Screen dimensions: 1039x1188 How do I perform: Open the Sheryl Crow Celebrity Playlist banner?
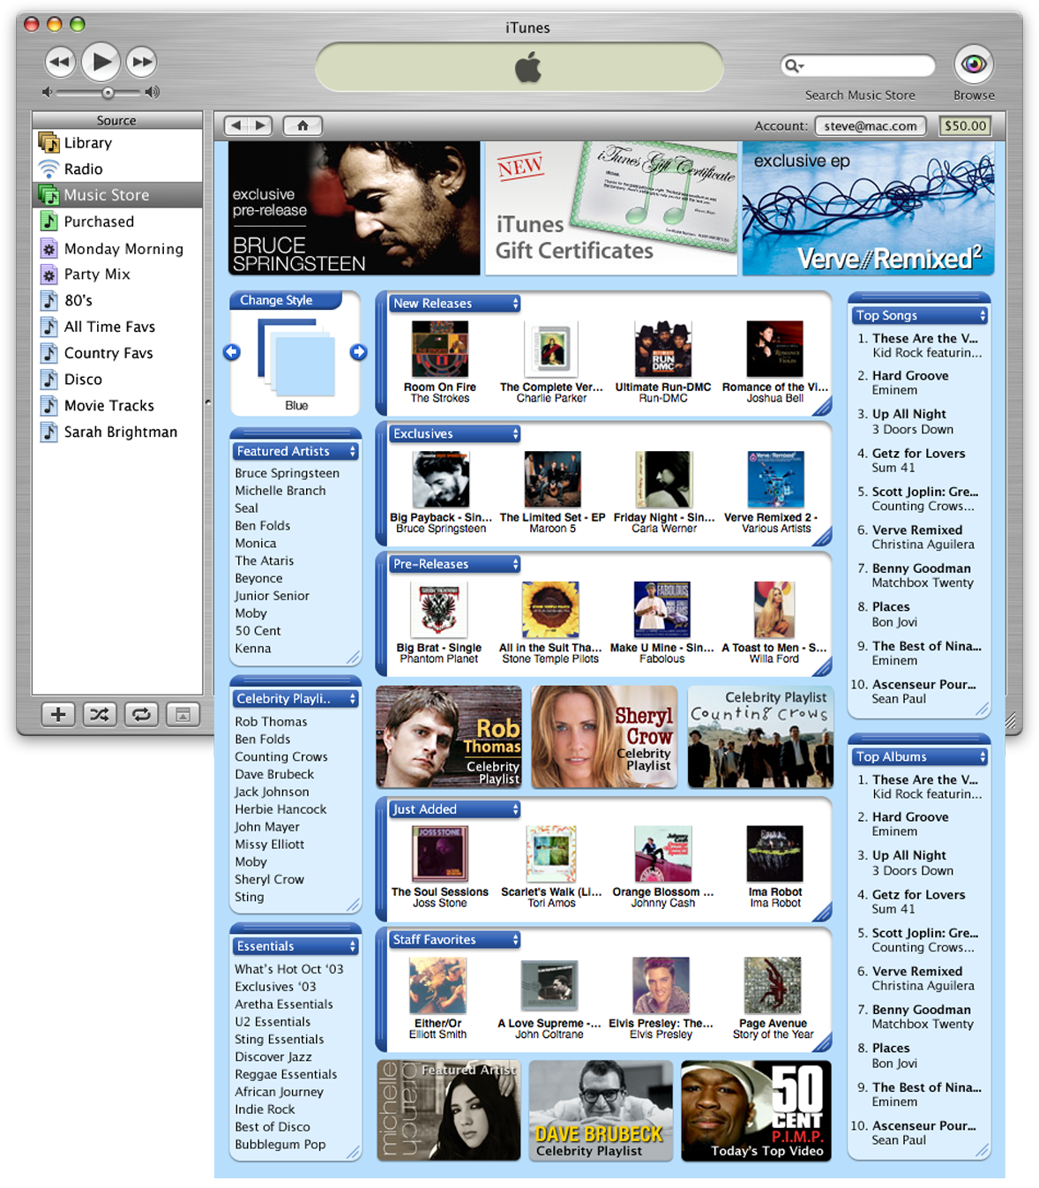[604, 737]
